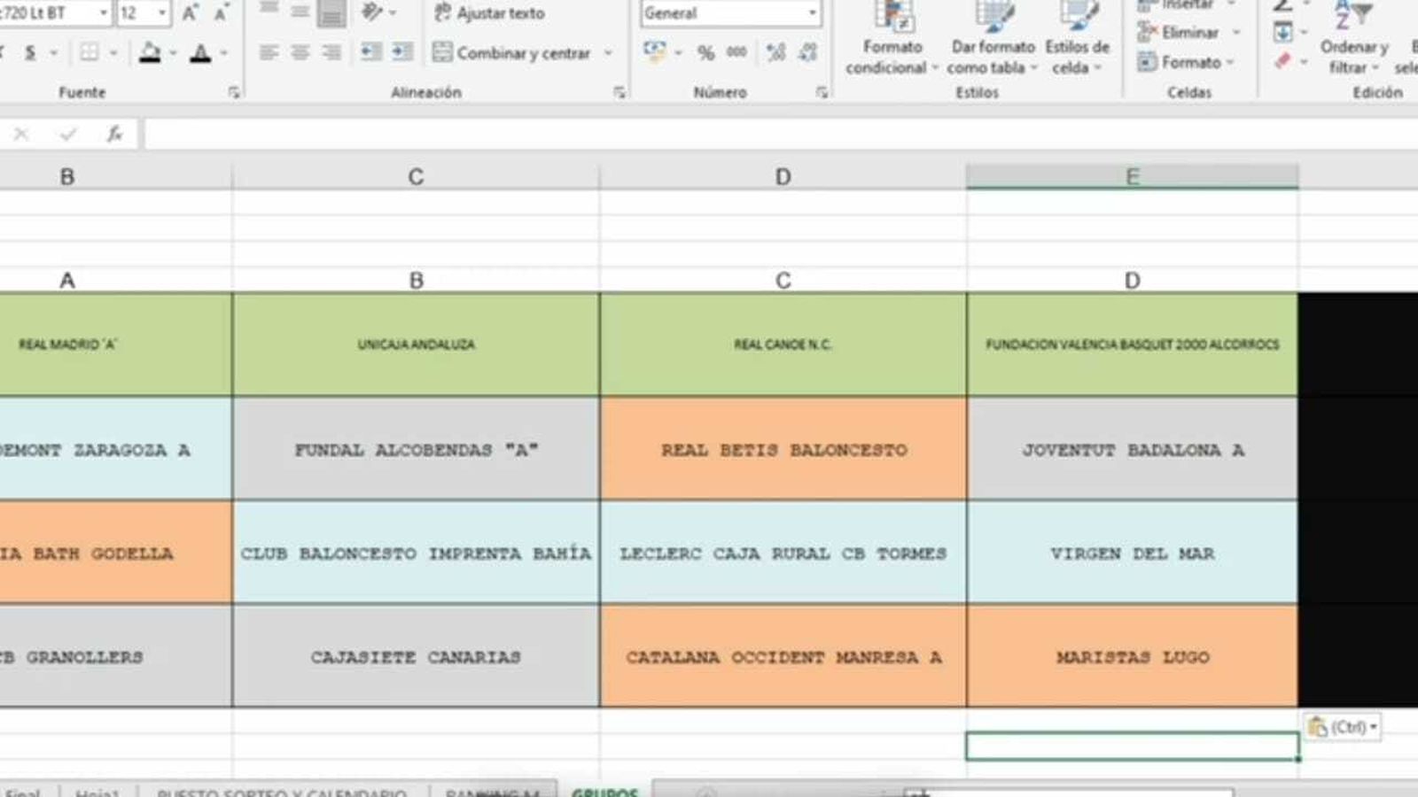The image size is (1418, 797).
Task: Expand the Combinar y centrar dropdown arrow
Action: pyautogui.click(x=608, y=53)
